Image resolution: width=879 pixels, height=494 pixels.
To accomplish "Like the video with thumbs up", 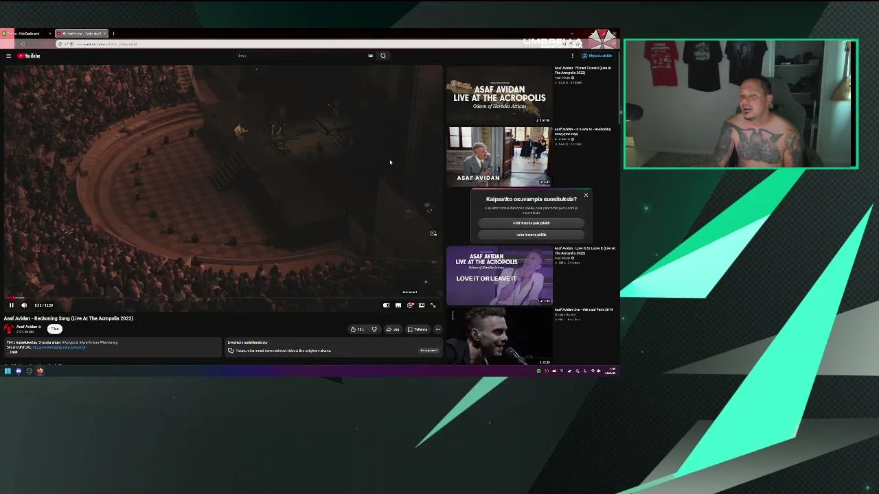I will click(357, 329).
